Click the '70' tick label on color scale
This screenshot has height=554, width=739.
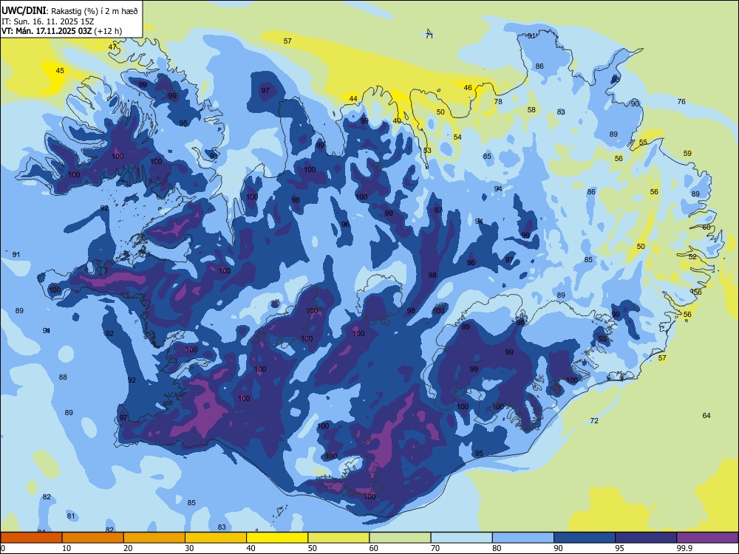[435, 548]
